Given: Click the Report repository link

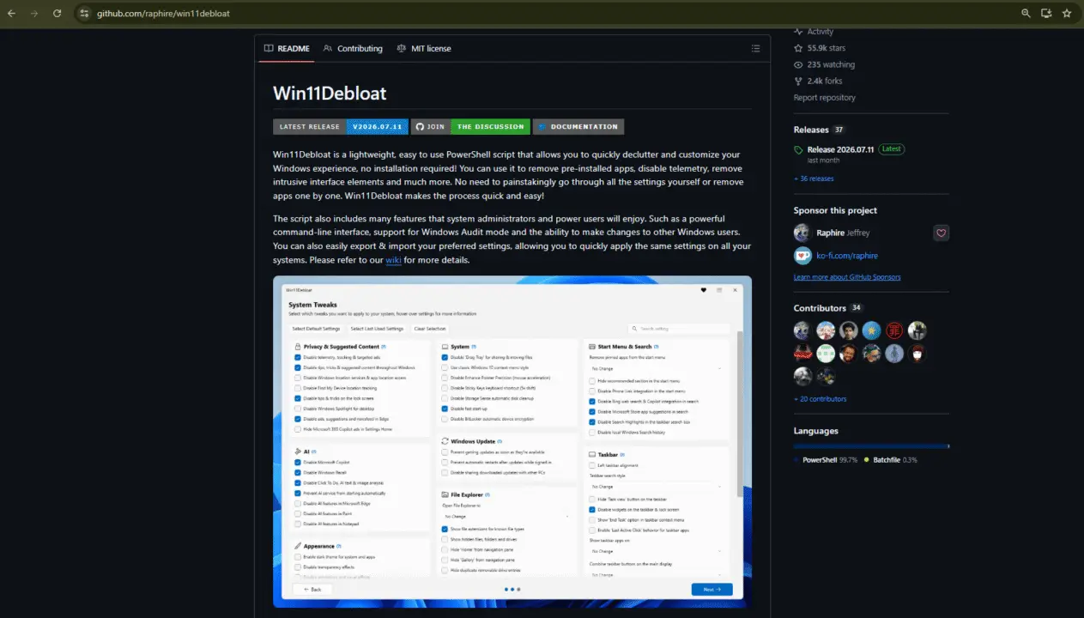Looking at the screenshot, I should click(x=825, y=98).
